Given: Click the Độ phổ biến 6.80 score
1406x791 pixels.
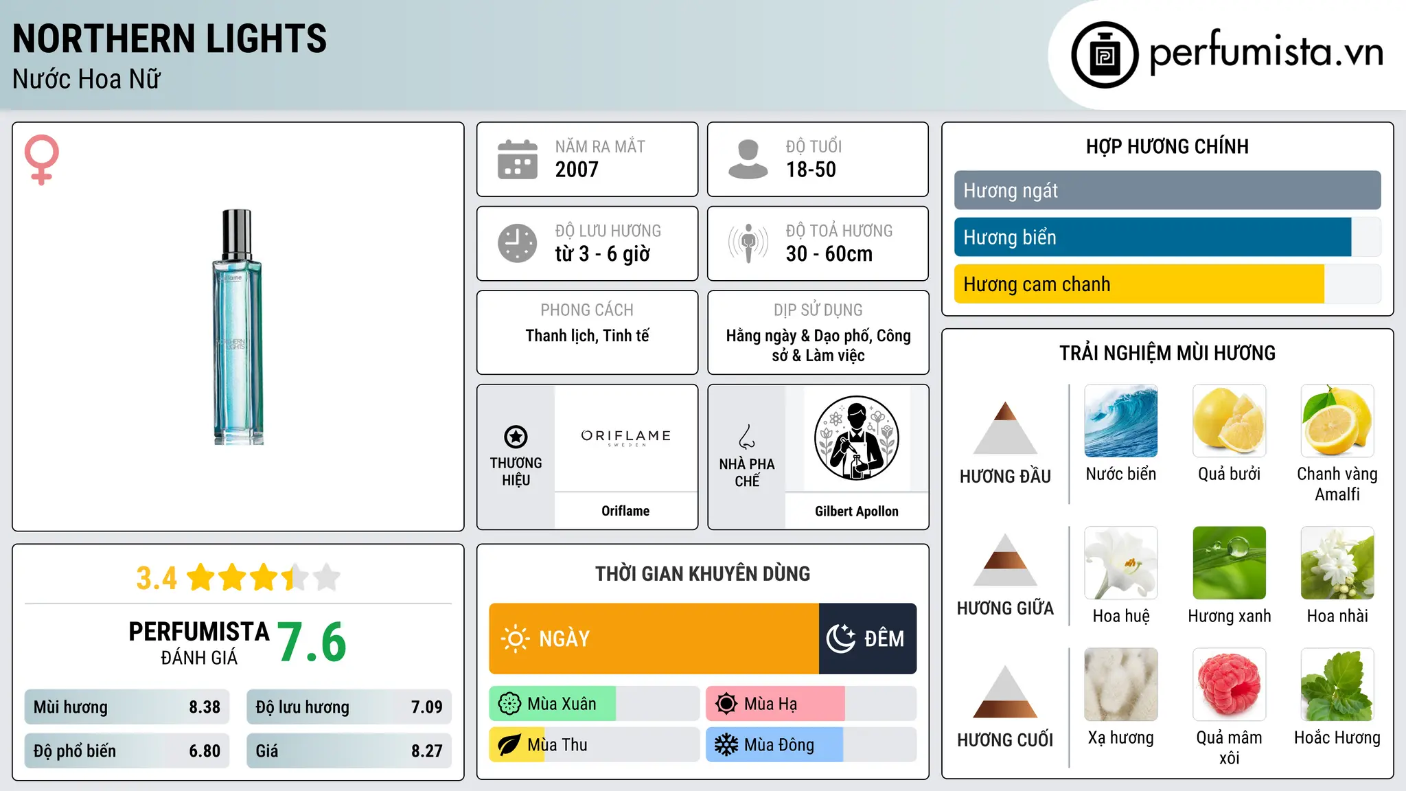Looking at the screenshot, I should [x=127, y=750].
